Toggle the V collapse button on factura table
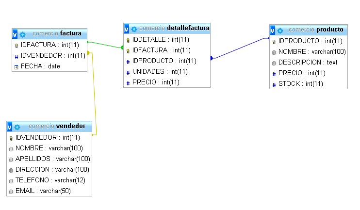This screenshot has width=360, height=210. point(15,34)
